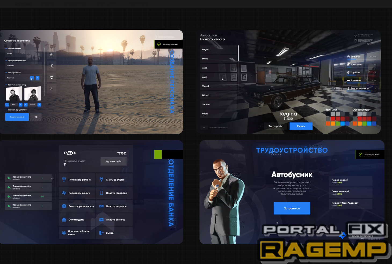Click the Пополнение счёта transaction with amount 100
The width and height of the screenshot is (392, 264).
[x=28, y=197]
